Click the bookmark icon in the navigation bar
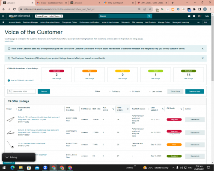This screenshot has height=171, width=214. tap(3, 22)
